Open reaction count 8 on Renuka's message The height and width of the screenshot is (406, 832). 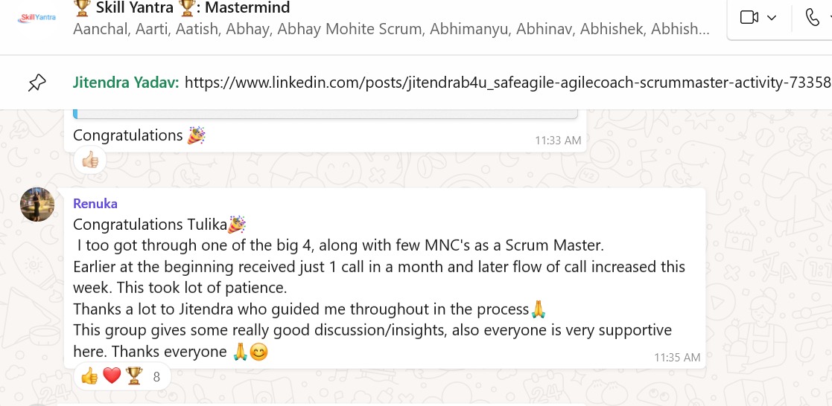point(156,377)
